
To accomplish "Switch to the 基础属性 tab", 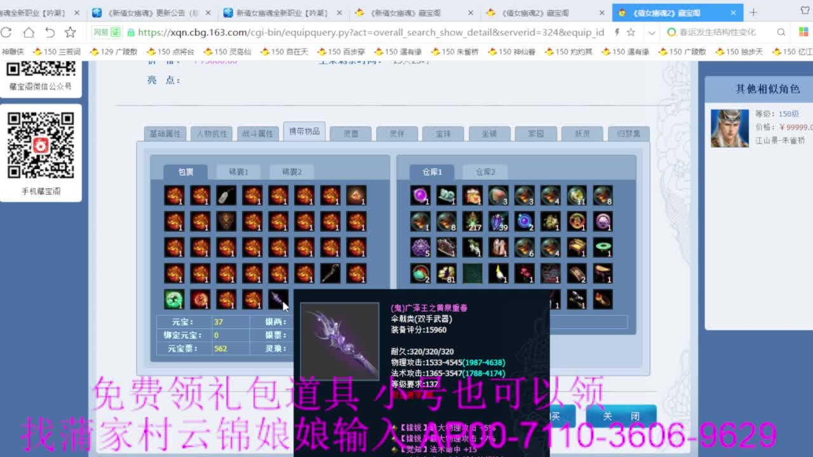I will [x=165, y=133].
